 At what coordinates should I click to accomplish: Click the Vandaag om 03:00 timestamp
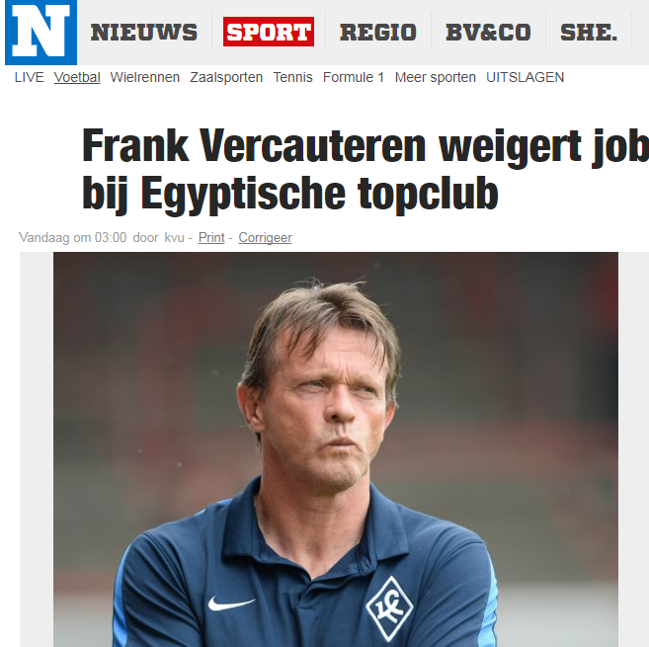73,238
